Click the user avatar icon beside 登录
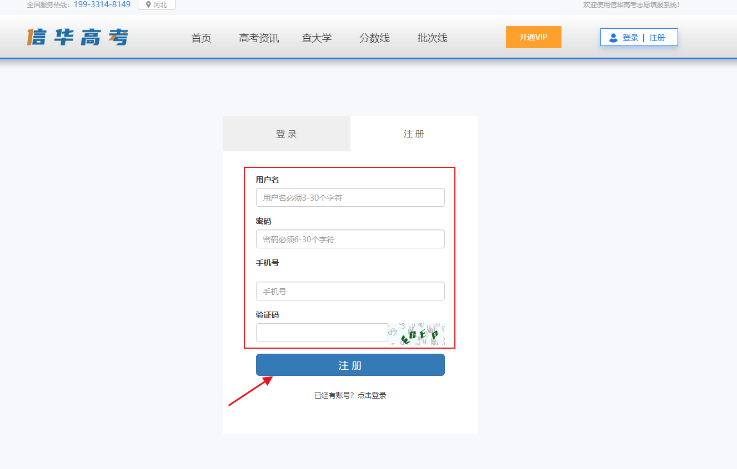 pyautogui.click(x=613, y=38)
